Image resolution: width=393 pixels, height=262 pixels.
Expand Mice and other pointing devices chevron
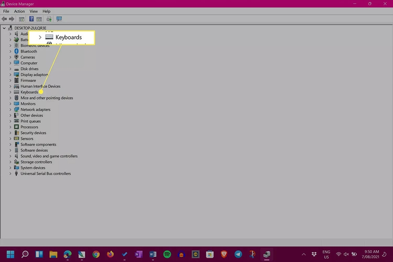pos(10,98)
